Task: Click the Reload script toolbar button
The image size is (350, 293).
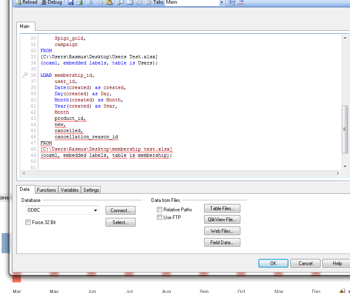Action: [27, 2]
